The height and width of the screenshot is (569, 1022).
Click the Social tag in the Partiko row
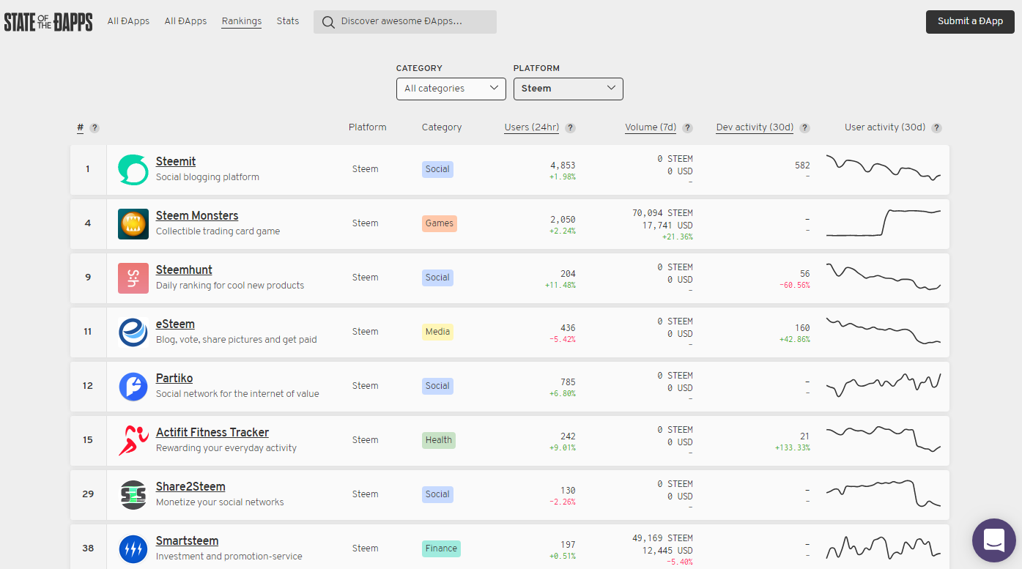point(437,386)
